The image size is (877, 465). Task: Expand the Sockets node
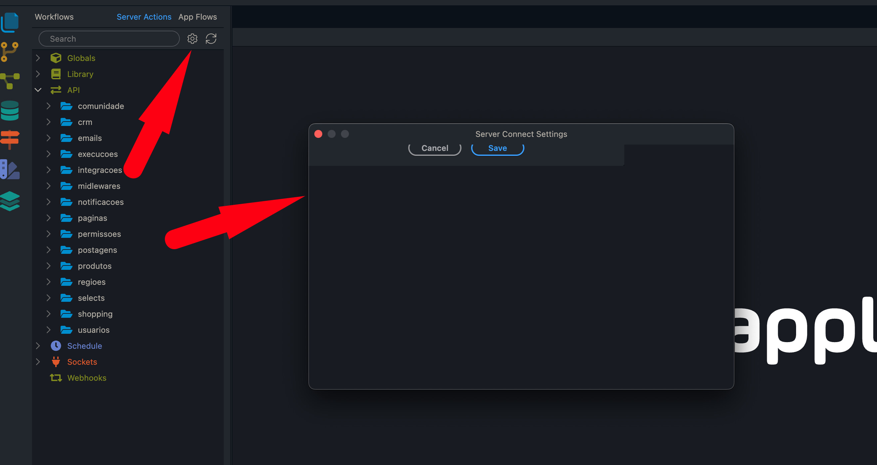coord(38,362)
